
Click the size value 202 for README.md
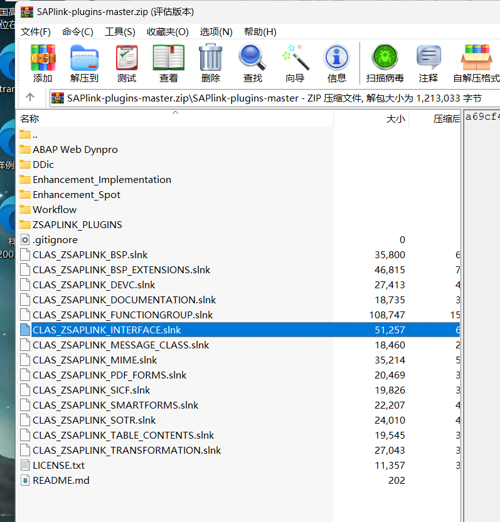pos(396,480)
